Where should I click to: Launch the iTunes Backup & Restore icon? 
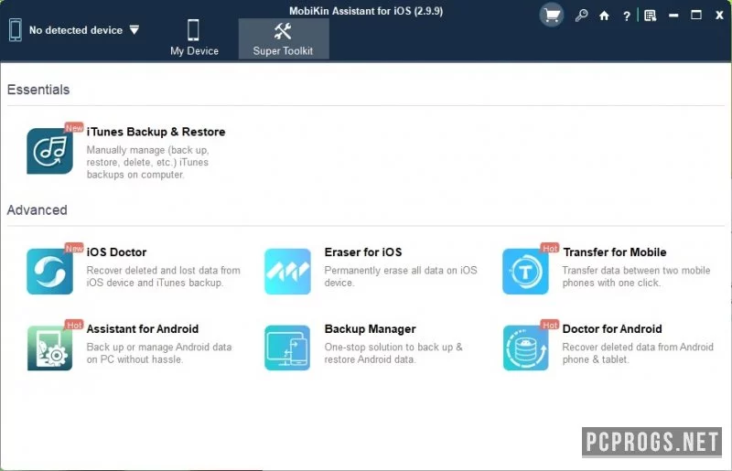[50, 151]
